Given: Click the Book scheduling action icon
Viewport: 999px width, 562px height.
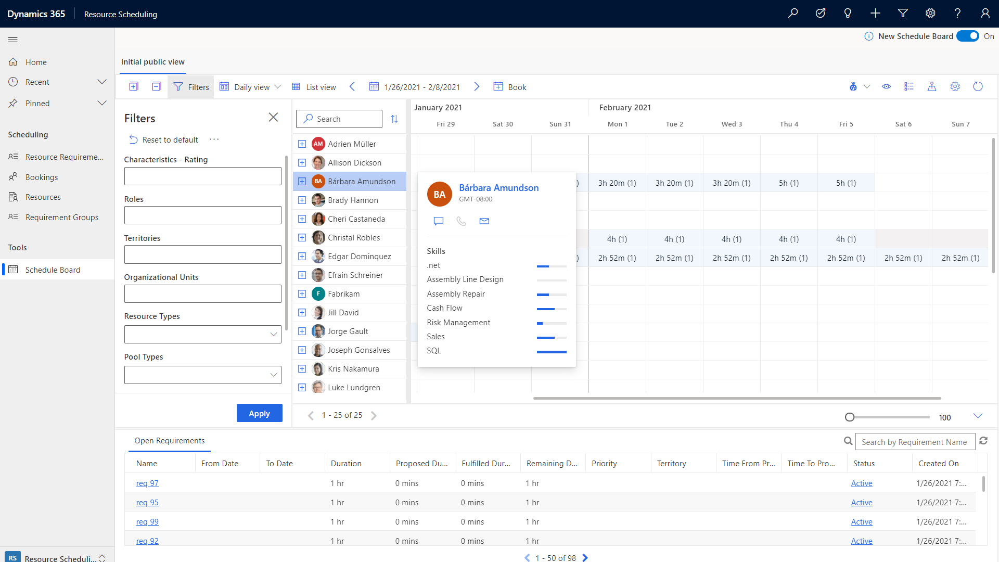Looking at the screenshot, I should point(498,86).
